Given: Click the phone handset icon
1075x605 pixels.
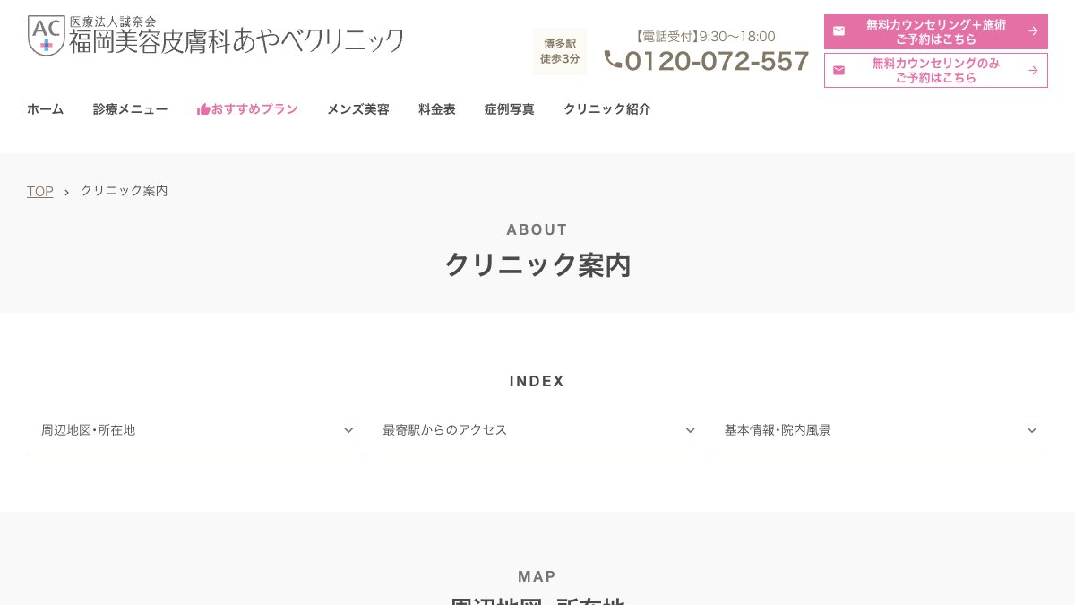Looking at the screenshot, I should (x=613, y=59).
